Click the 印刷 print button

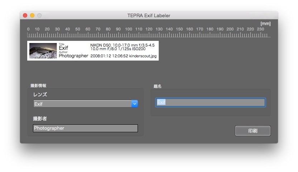(253, 131)
